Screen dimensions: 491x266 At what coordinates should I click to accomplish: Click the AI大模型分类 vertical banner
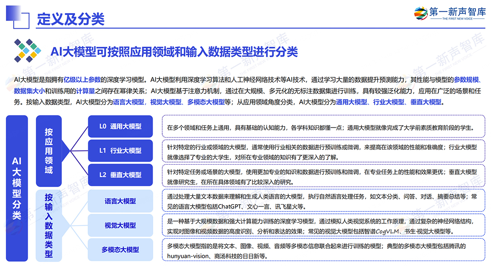coord(17,188)
